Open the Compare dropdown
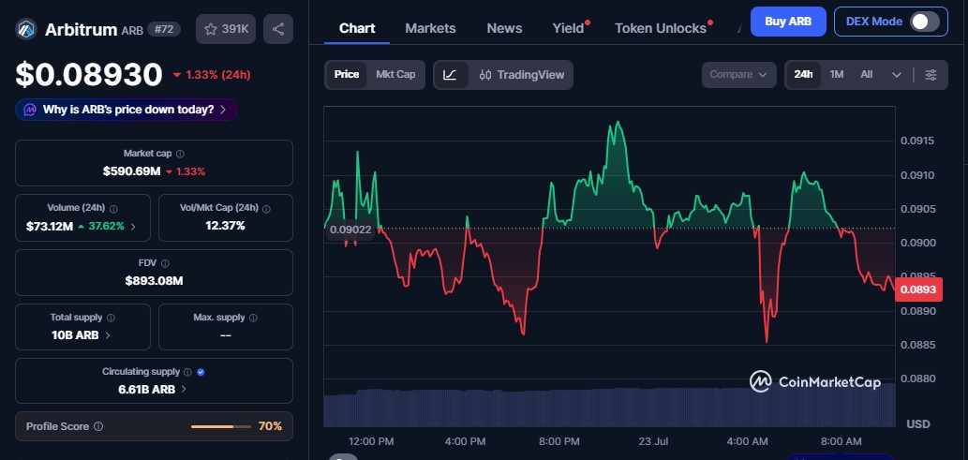 [x=739, y=75]
